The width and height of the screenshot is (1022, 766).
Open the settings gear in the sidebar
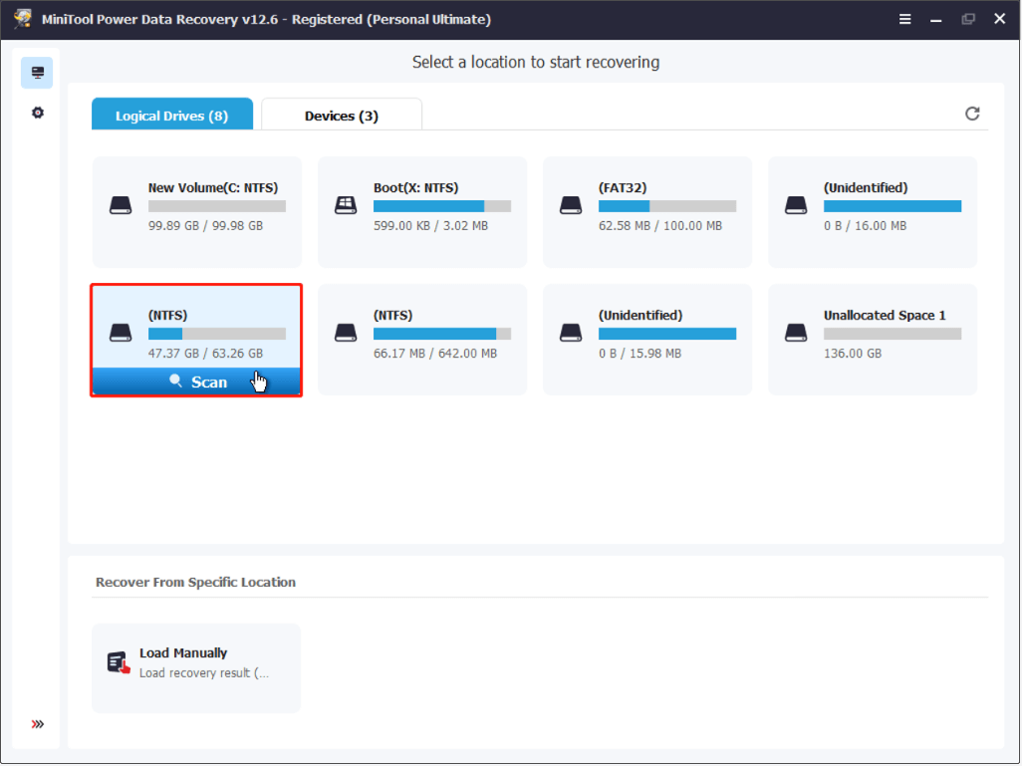[38, 113]
